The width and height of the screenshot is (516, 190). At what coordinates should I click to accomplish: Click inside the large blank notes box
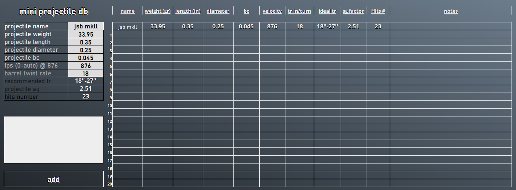(x=54, y=140)
